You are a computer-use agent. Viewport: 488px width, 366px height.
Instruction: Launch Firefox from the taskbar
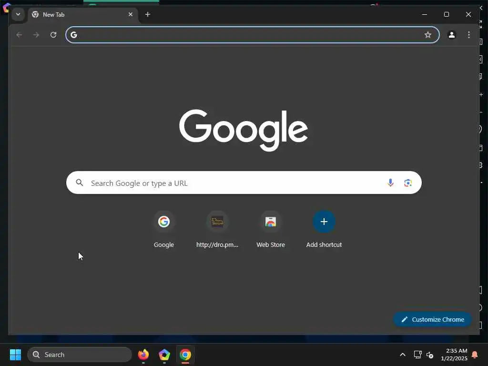[143, 355]
